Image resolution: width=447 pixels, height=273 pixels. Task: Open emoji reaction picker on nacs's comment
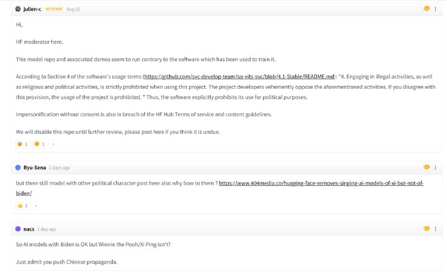(426, 228)
